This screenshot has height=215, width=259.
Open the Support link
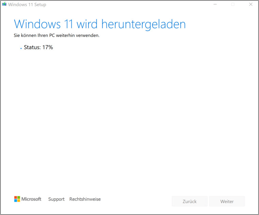pyautogui.click(x=56, y=199)
